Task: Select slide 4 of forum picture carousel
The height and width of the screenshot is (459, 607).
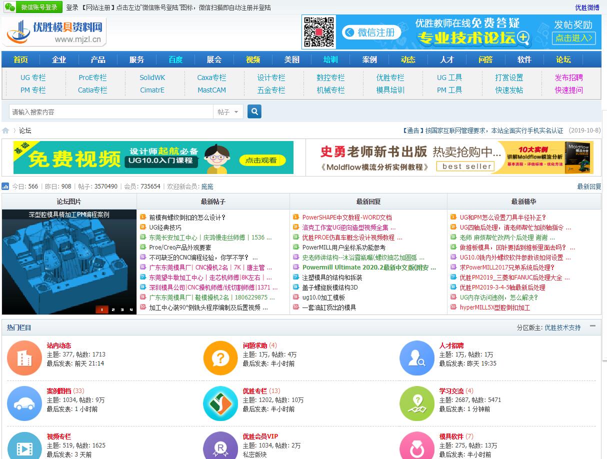Action: coord(131,310)
